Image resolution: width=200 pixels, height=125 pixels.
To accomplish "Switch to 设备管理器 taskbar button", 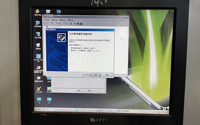I will pos(128,111).
